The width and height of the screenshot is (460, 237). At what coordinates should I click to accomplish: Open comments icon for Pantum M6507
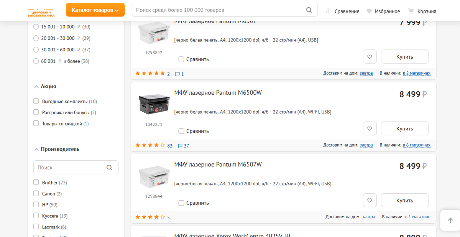(x=177, y=74)
